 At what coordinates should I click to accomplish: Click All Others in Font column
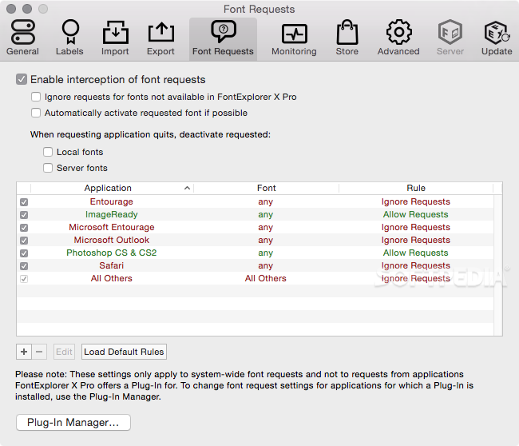point(265,278)
